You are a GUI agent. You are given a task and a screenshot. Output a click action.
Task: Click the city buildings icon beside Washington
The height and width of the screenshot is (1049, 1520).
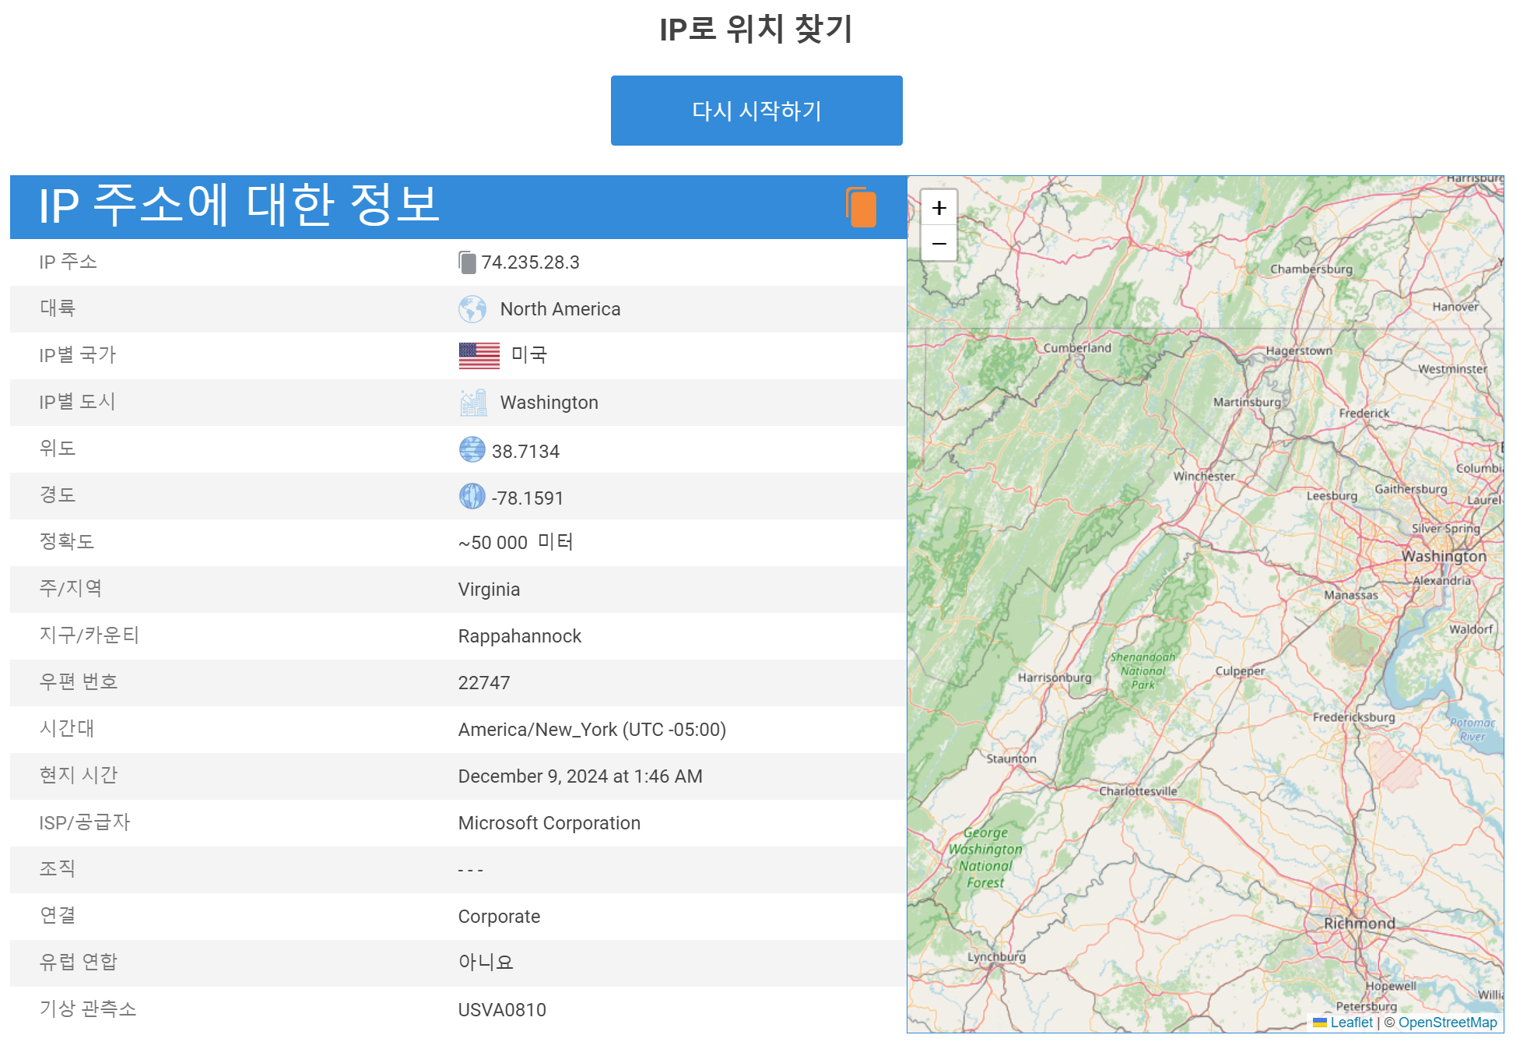473,403
